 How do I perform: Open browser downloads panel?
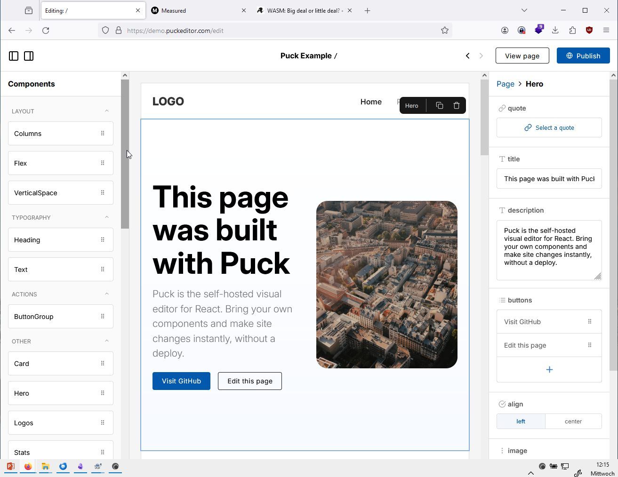click(555, 31)
